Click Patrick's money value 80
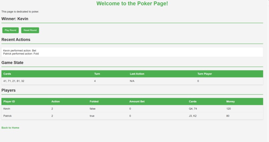The height and width of the screenshot is (142, 269). (x=228, y=116)
